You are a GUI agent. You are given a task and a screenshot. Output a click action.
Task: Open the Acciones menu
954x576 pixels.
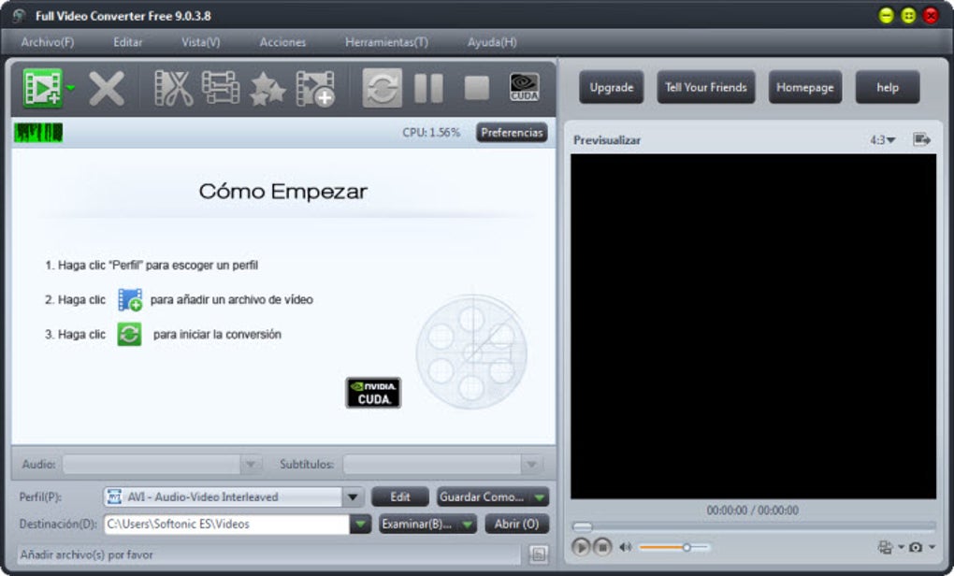click(282, 42)
